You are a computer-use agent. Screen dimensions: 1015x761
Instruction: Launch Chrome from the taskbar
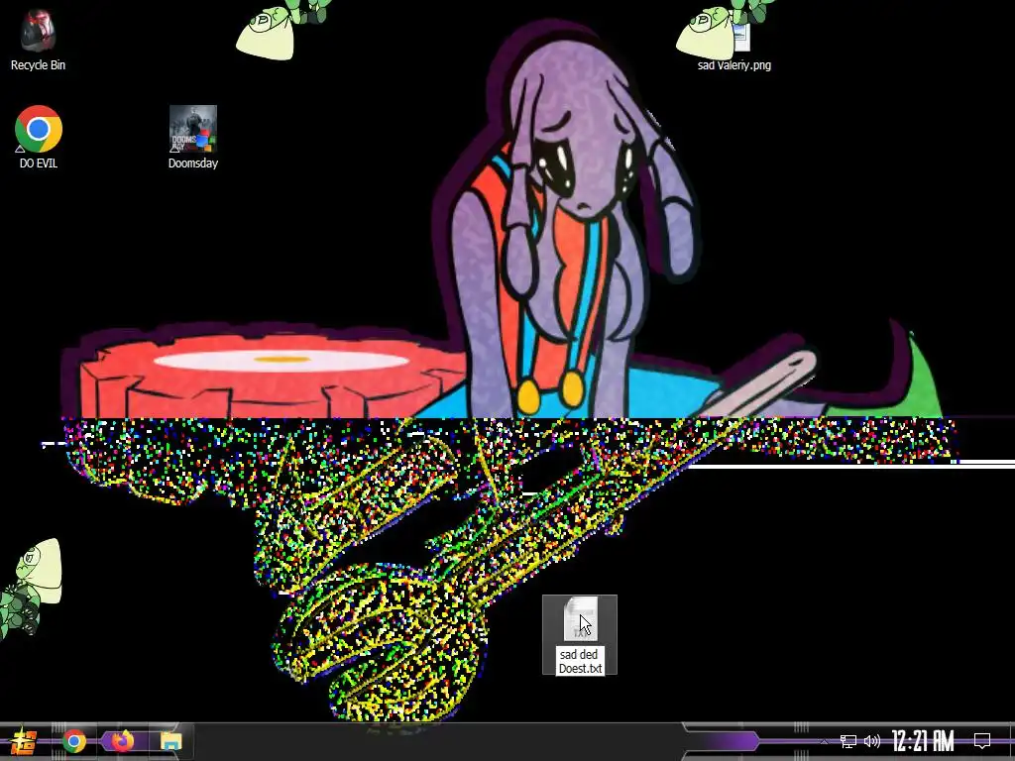pos(74,741)
